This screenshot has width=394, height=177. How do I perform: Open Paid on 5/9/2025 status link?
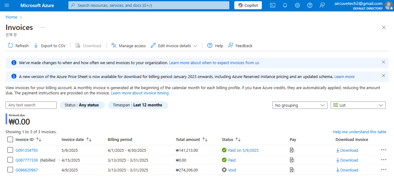click(x=243, y=150)
